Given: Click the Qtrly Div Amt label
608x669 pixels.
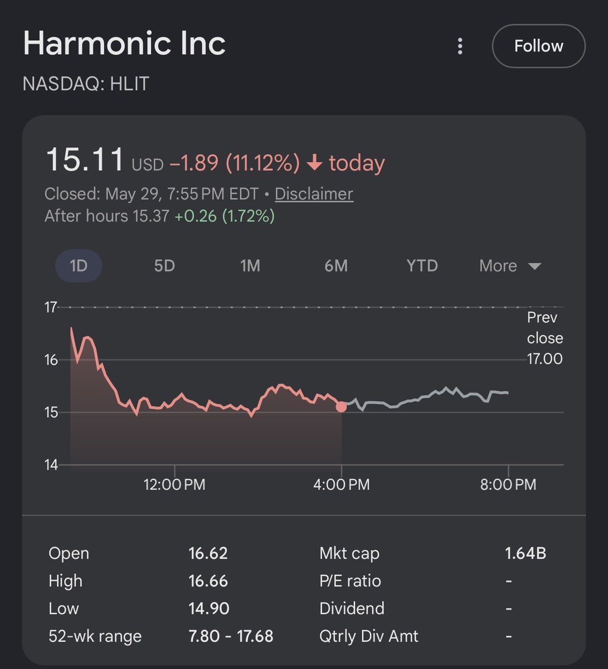Looking at the screenshot, I should (368, 636).
